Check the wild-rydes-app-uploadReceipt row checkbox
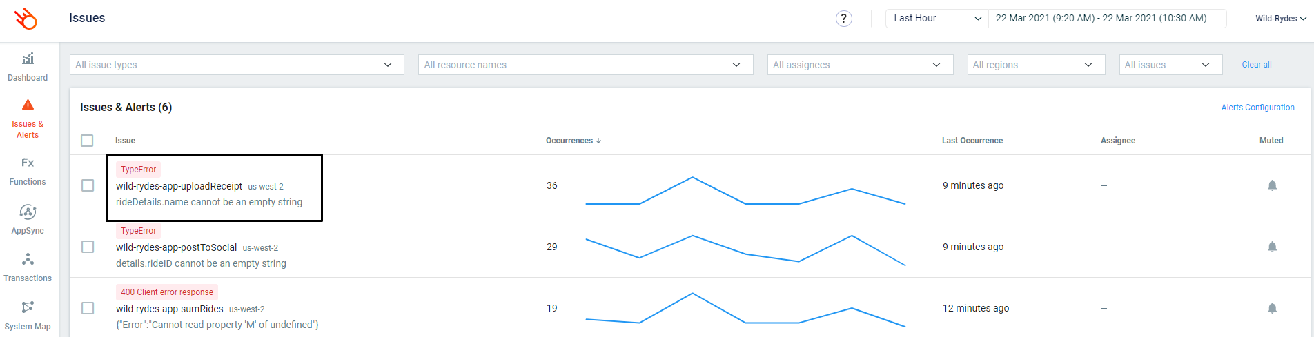 coord(88,185)
